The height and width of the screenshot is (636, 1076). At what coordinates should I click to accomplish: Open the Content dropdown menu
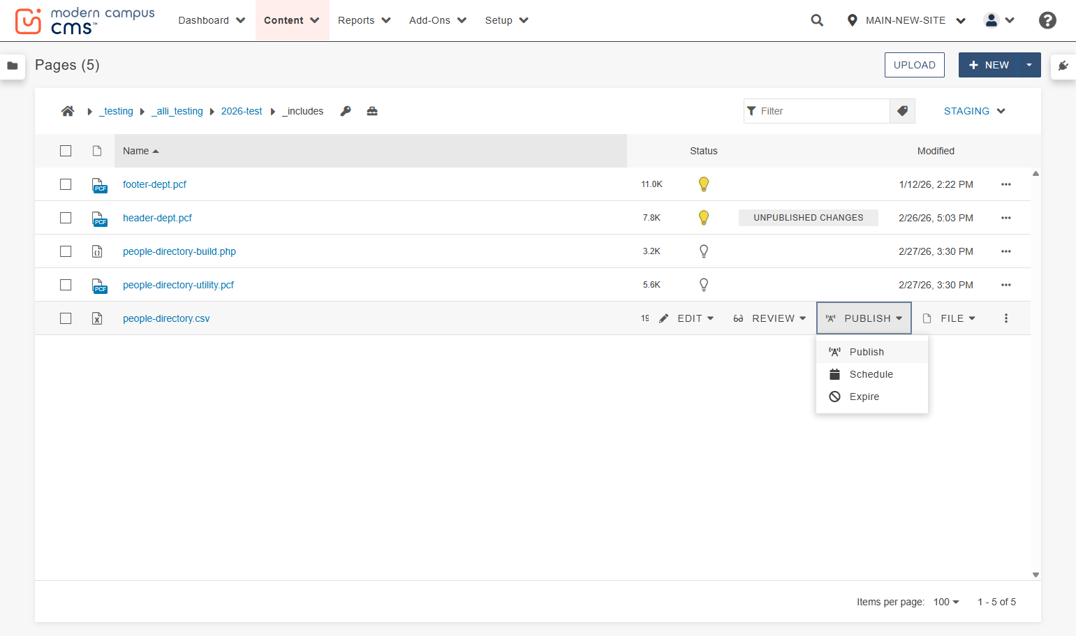(292, 20)
